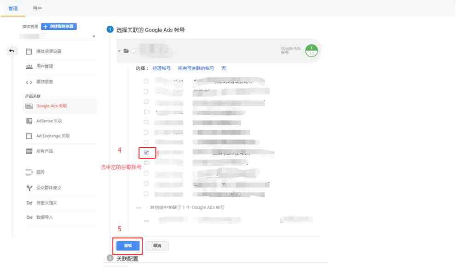
Task: Open Ad Exchange 关联 icon
Action: (x=29, y=136)
